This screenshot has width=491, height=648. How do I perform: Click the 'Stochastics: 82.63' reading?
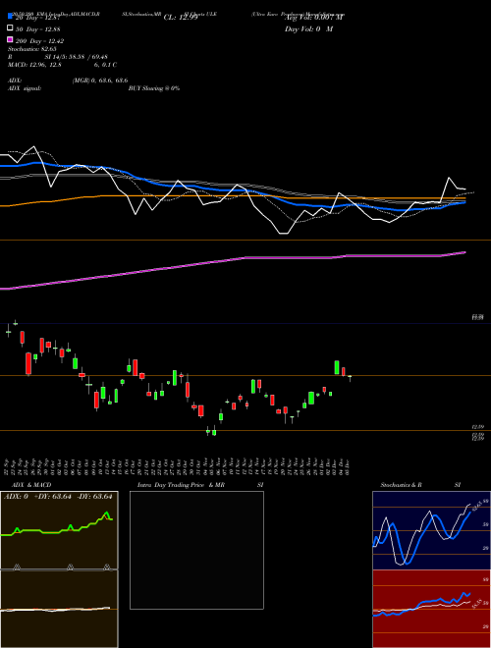[x=32, y=49]
